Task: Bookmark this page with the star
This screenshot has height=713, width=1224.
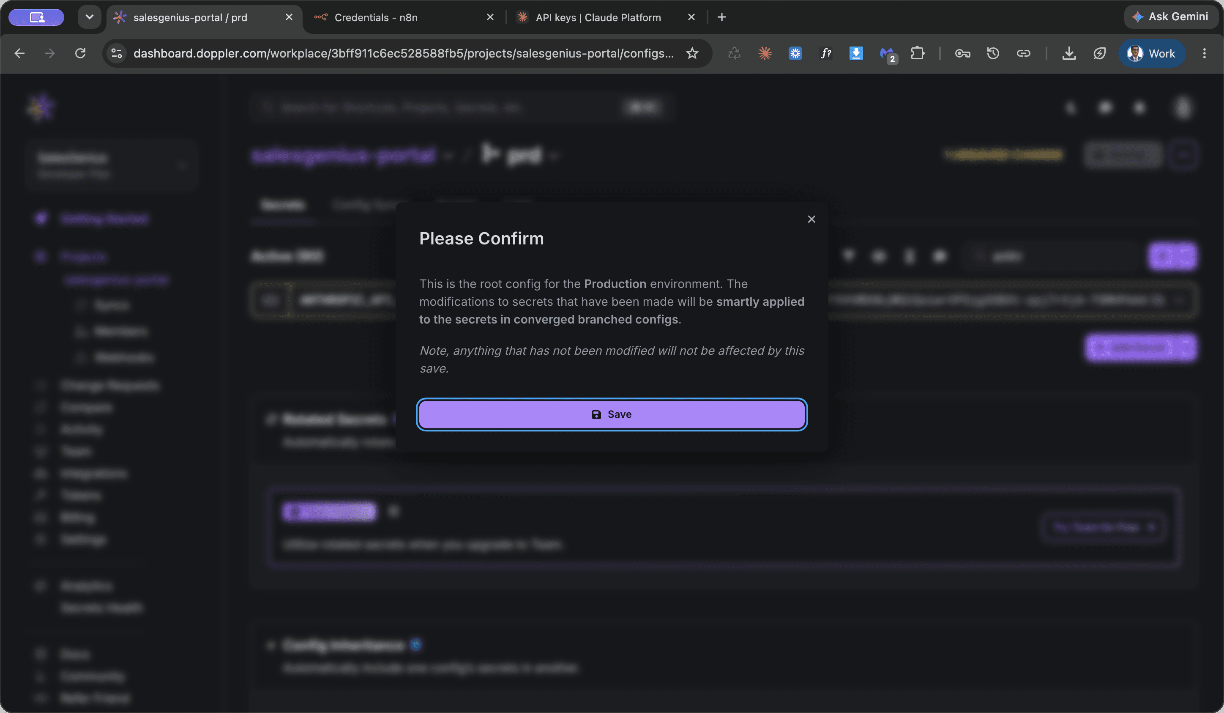Action: click(x=692, y=53)
